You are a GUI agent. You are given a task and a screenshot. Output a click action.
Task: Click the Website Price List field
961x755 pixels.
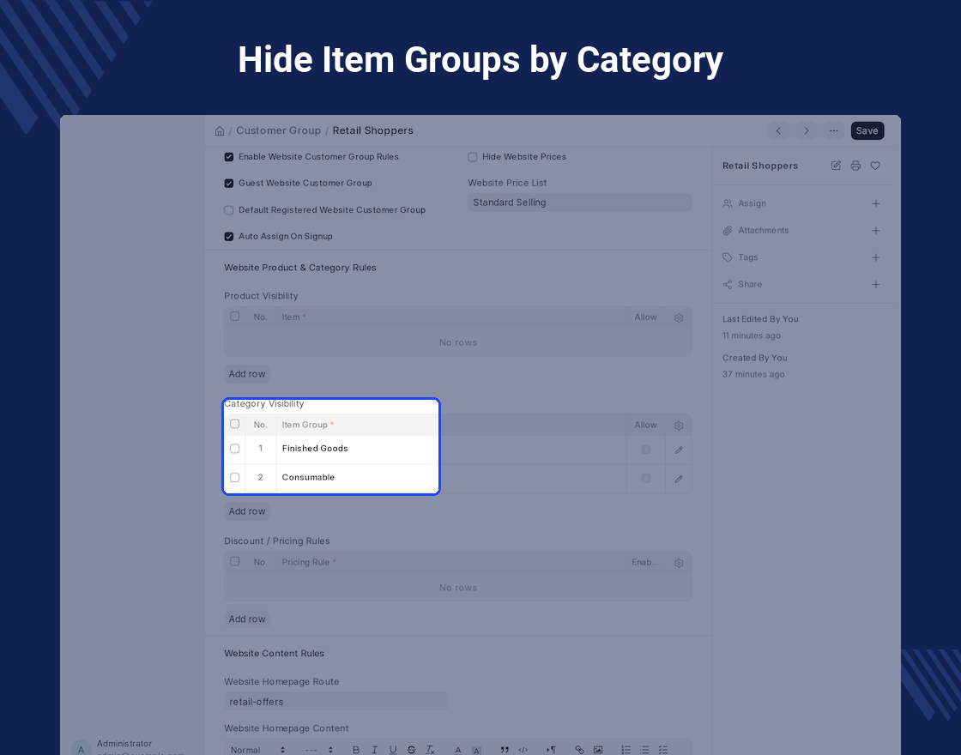click(580, 202)
